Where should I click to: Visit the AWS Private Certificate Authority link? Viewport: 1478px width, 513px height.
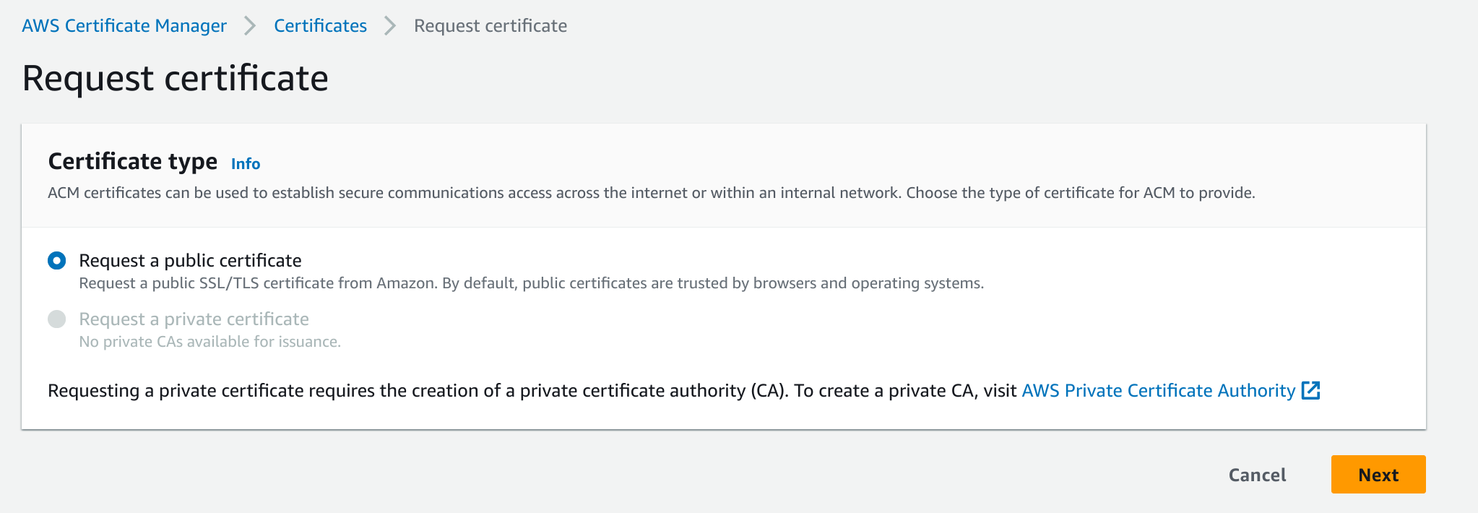(1159, 391)
